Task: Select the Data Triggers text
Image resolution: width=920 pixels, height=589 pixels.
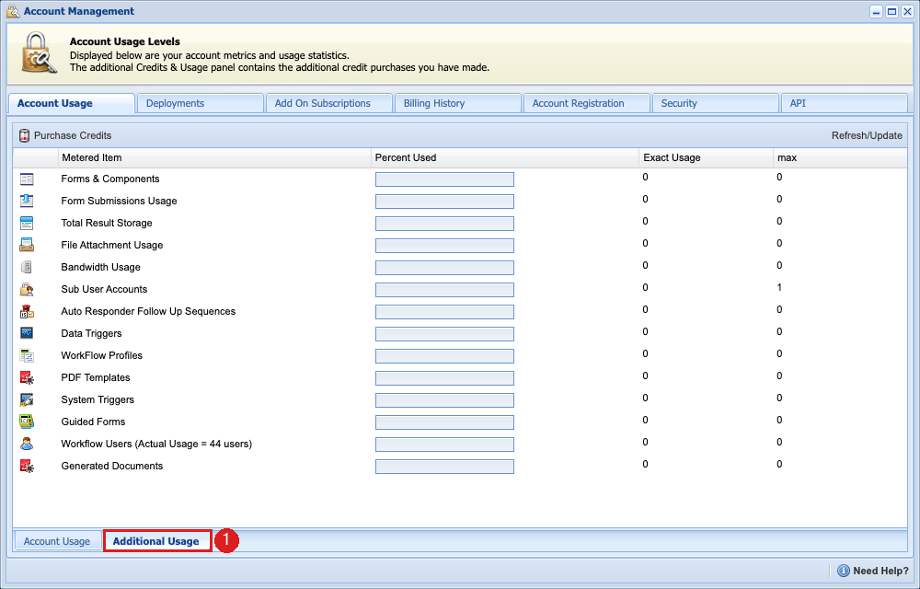Action: tap(91, 333)
